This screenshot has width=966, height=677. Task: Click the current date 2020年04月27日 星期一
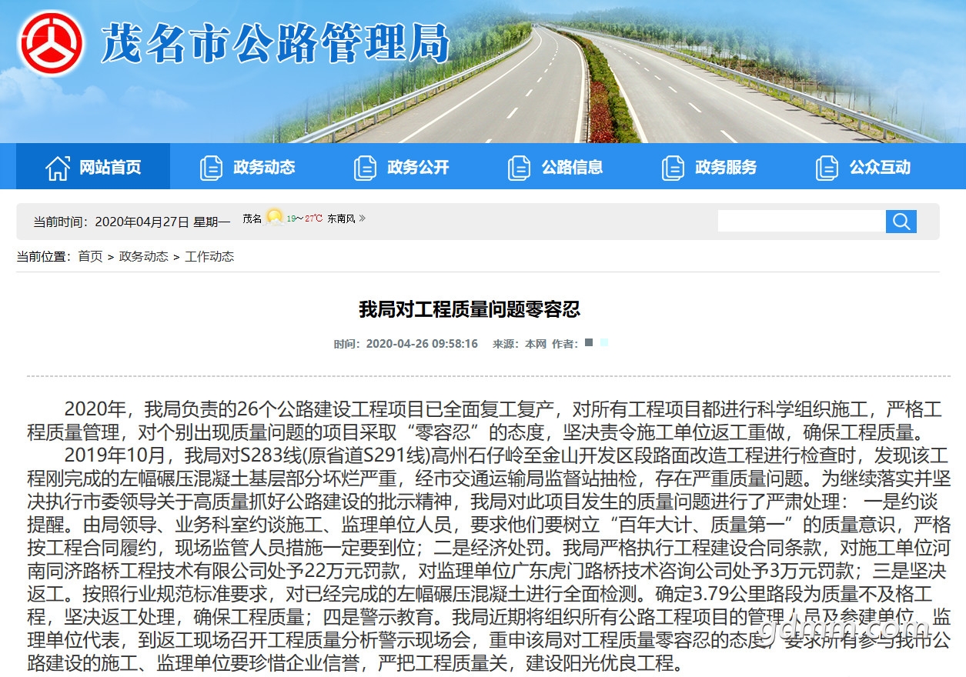pyautogui.click(x=162, y=222)
